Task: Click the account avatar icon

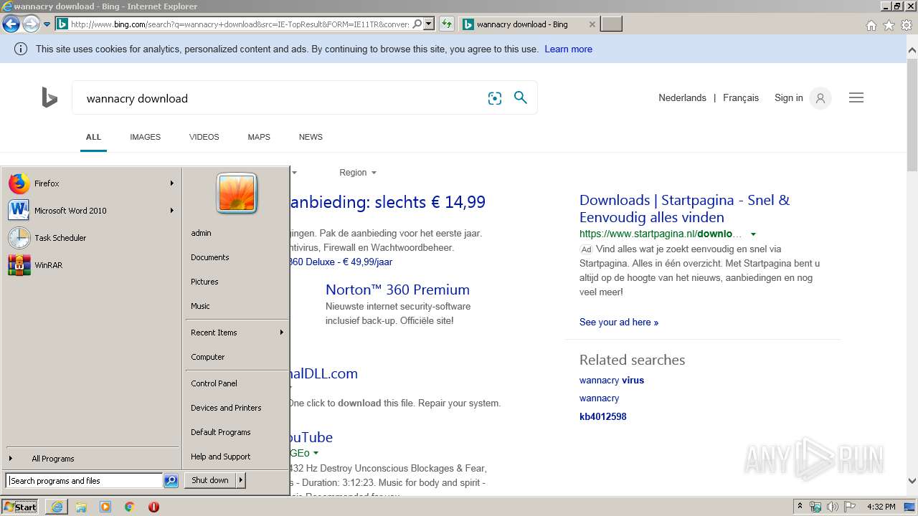Action: pyautogui.click(x=820, y=98)
